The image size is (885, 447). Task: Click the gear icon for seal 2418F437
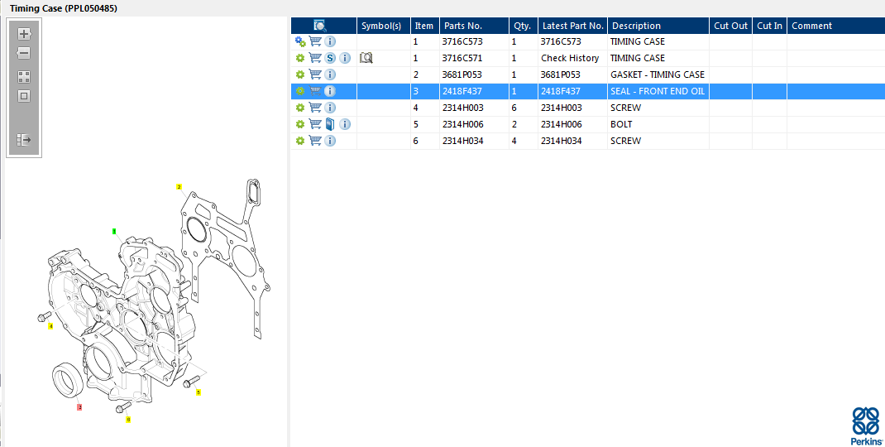[x=300, y=91]
